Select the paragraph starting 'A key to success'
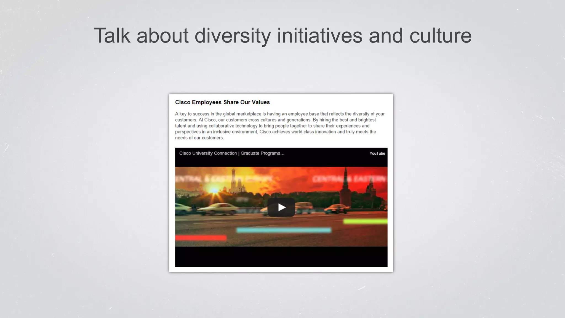This screenshot has height=318, width=565. coord(280,126)
